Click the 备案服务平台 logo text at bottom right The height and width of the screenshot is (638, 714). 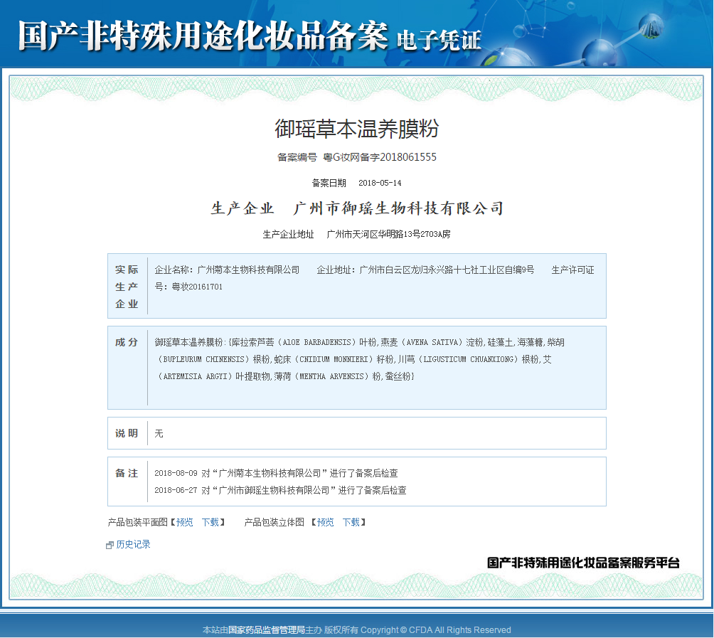583,563
